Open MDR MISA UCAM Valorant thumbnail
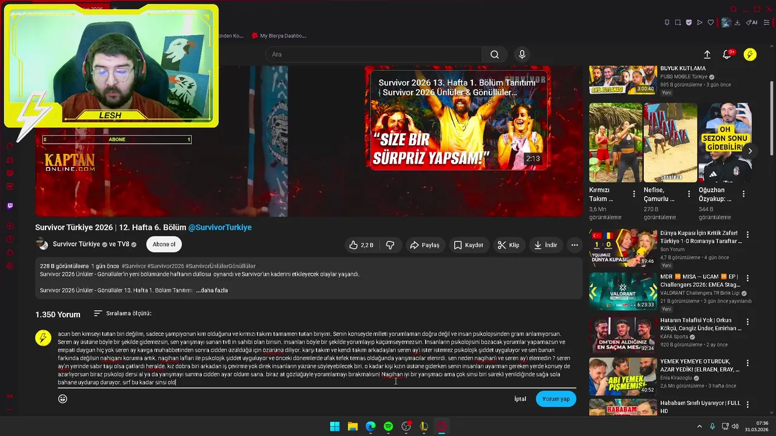This screenshot has height=436, width=776. click(623, 291)
